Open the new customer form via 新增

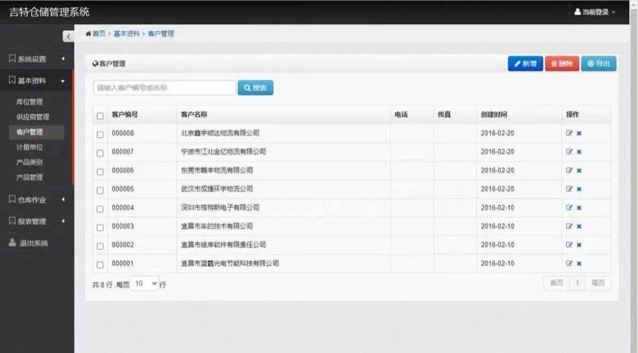[x=525, y=63]
